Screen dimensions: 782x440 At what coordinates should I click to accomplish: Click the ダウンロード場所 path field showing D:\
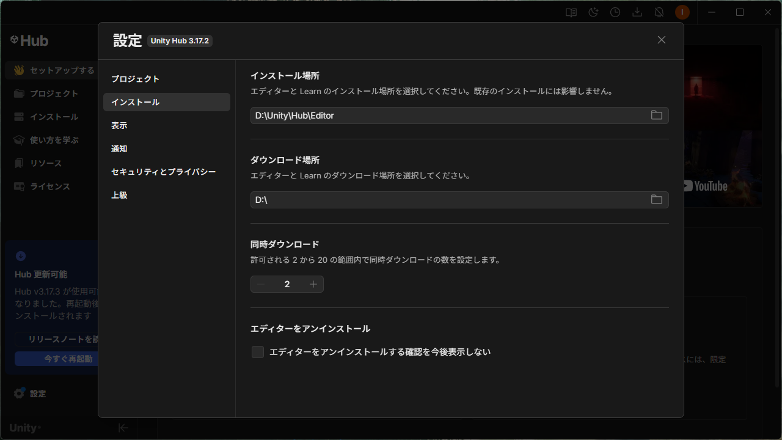pyautogui.click(x=446, y=200)
